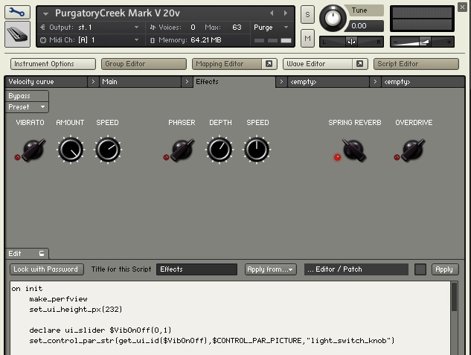Select next instrument with right arrow

click(286, 13)
